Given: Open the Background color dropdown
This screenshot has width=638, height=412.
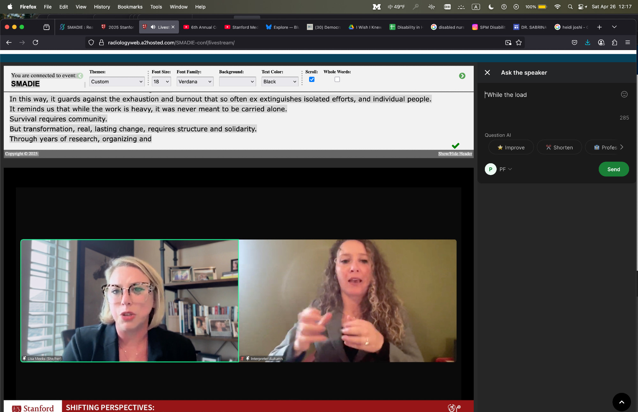Looking at the screenshot, I should click(237, 82).
